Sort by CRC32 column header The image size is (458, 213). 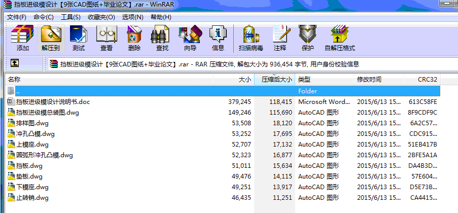(422, 80)
